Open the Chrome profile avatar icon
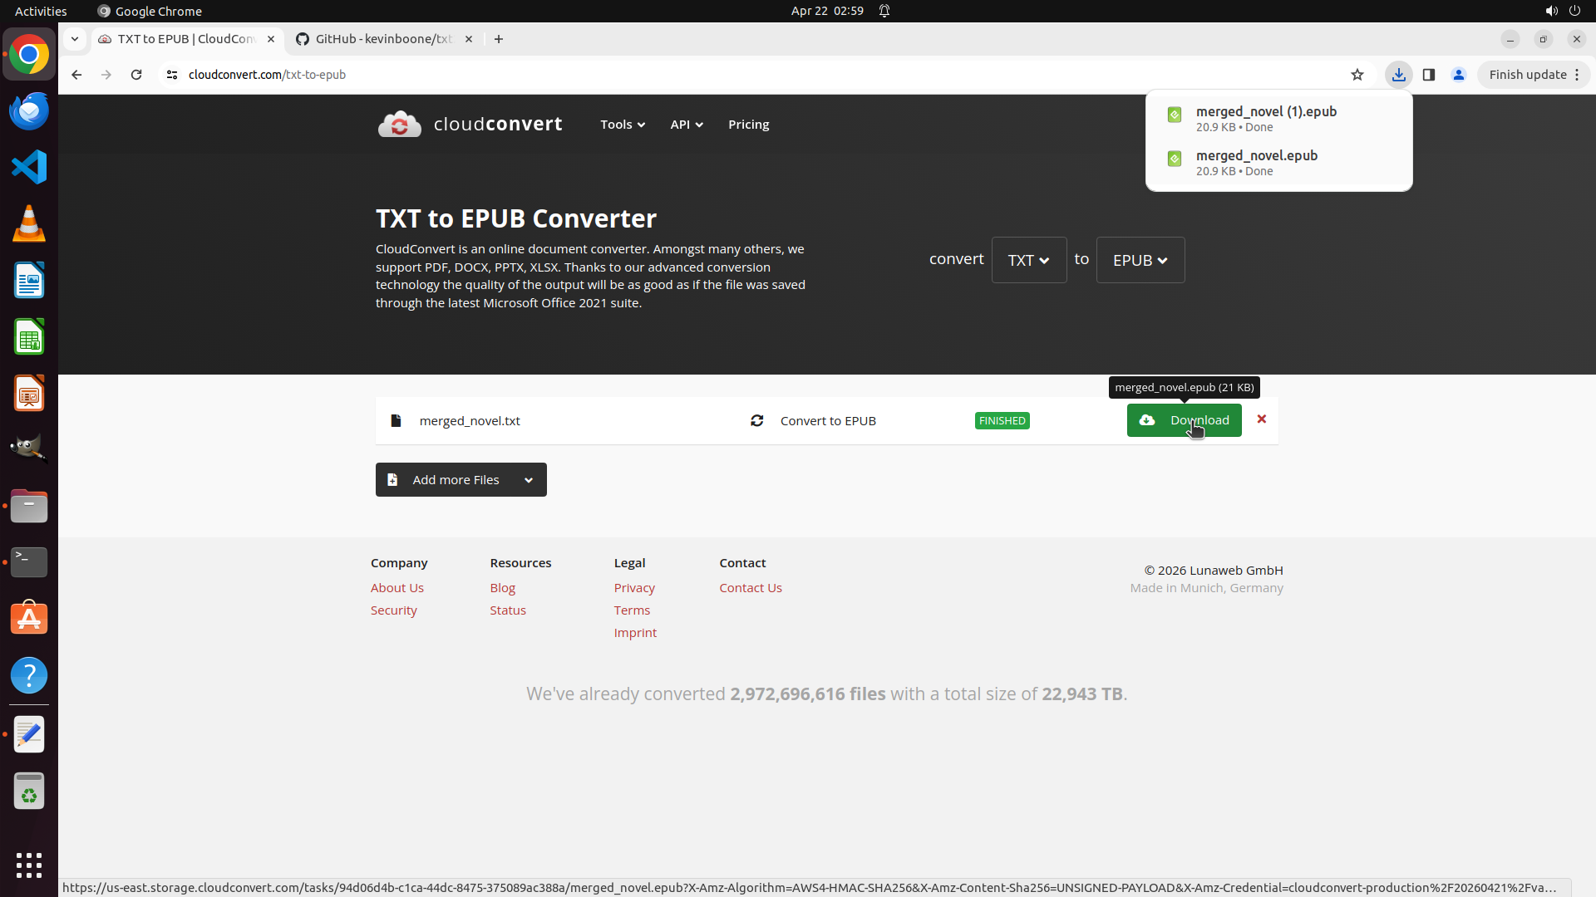This screenshot has height=897, width=1596. [1459, 75]
